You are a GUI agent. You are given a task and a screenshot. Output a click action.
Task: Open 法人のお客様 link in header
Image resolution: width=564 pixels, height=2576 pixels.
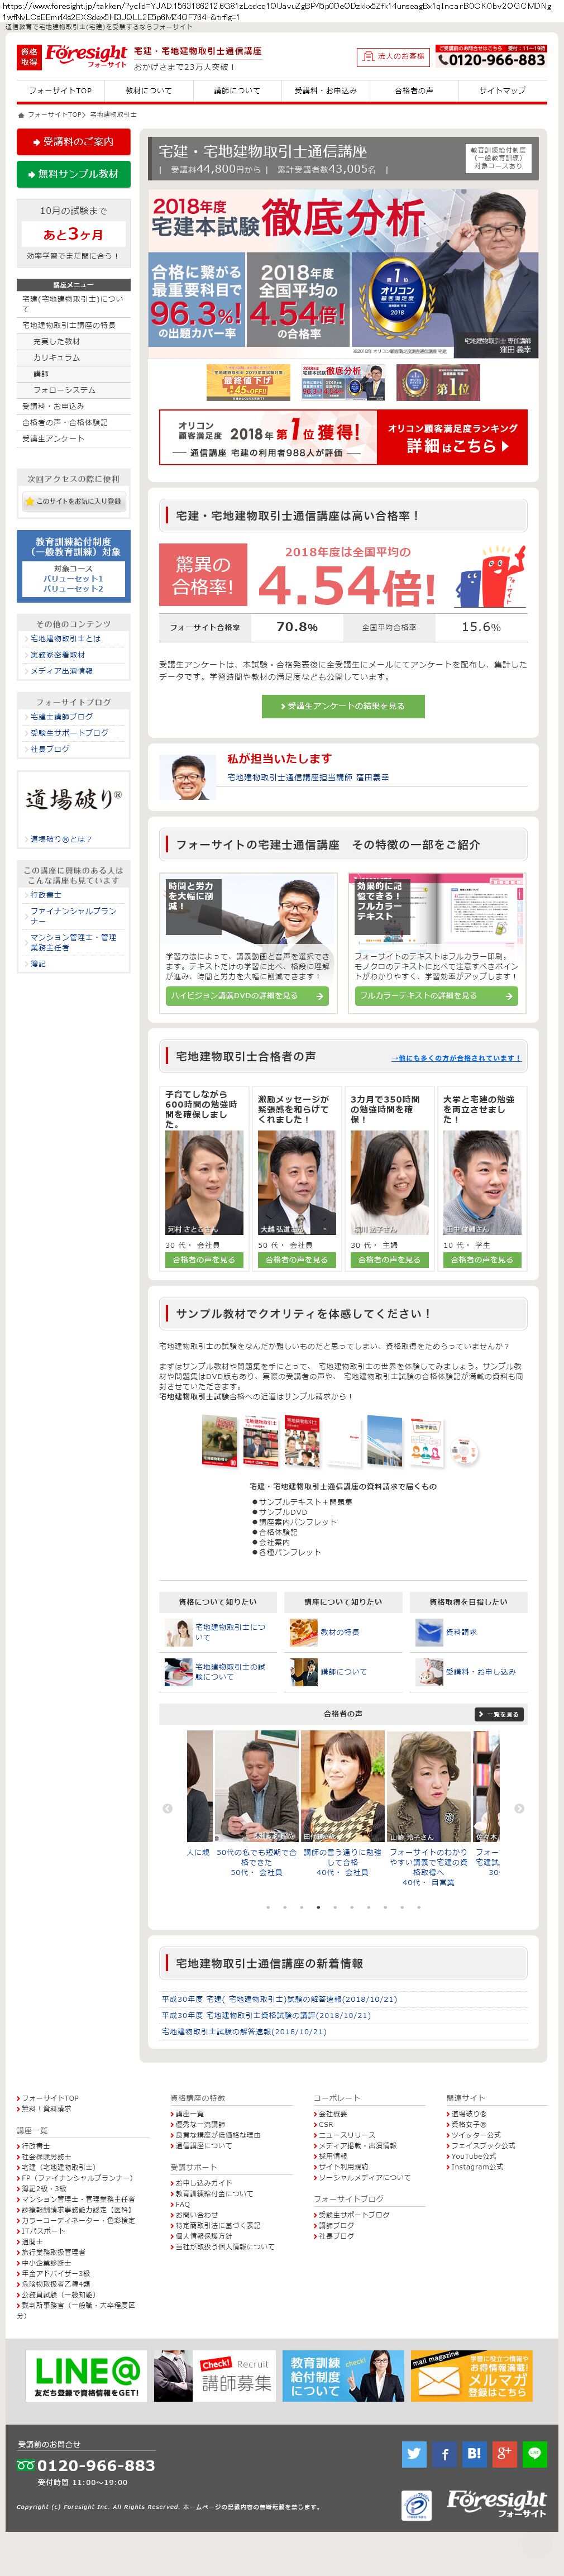393,57
